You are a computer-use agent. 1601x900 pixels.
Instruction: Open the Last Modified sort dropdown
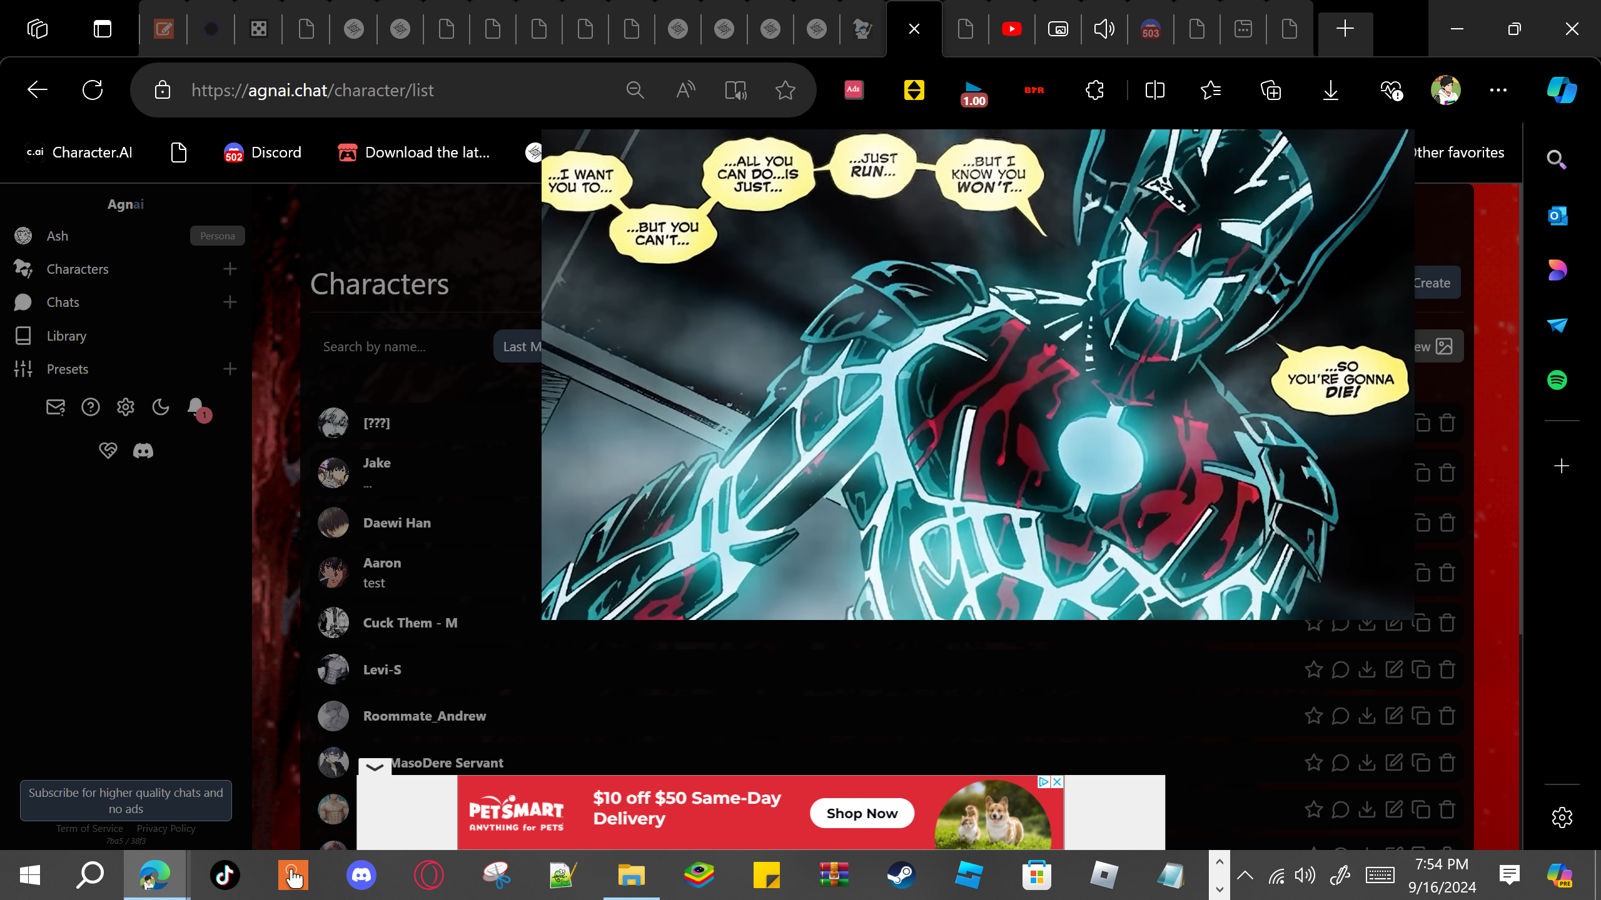(518, 346)
